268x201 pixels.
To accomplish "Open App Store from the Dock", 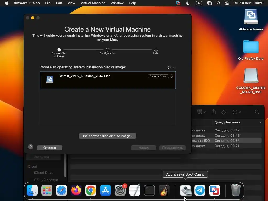I will click(105, 190).
